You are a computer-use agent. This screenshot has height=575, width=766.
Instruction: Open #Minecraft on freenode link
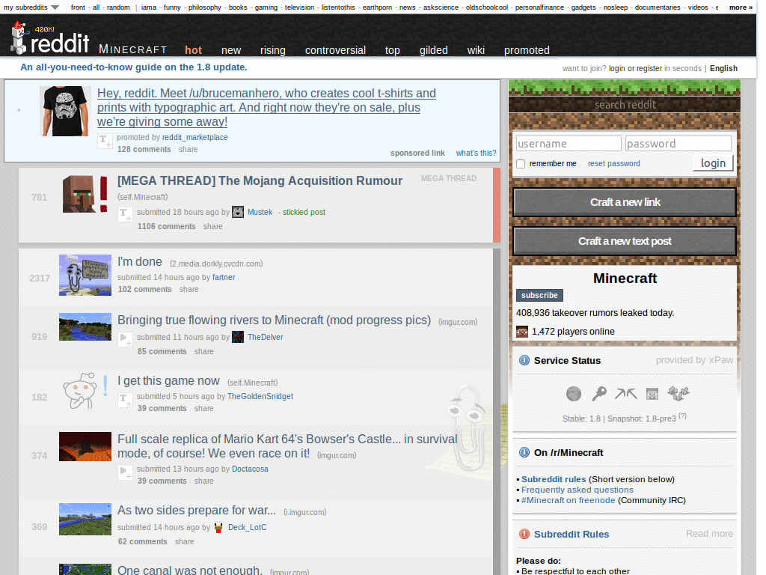tap(568, 500)
